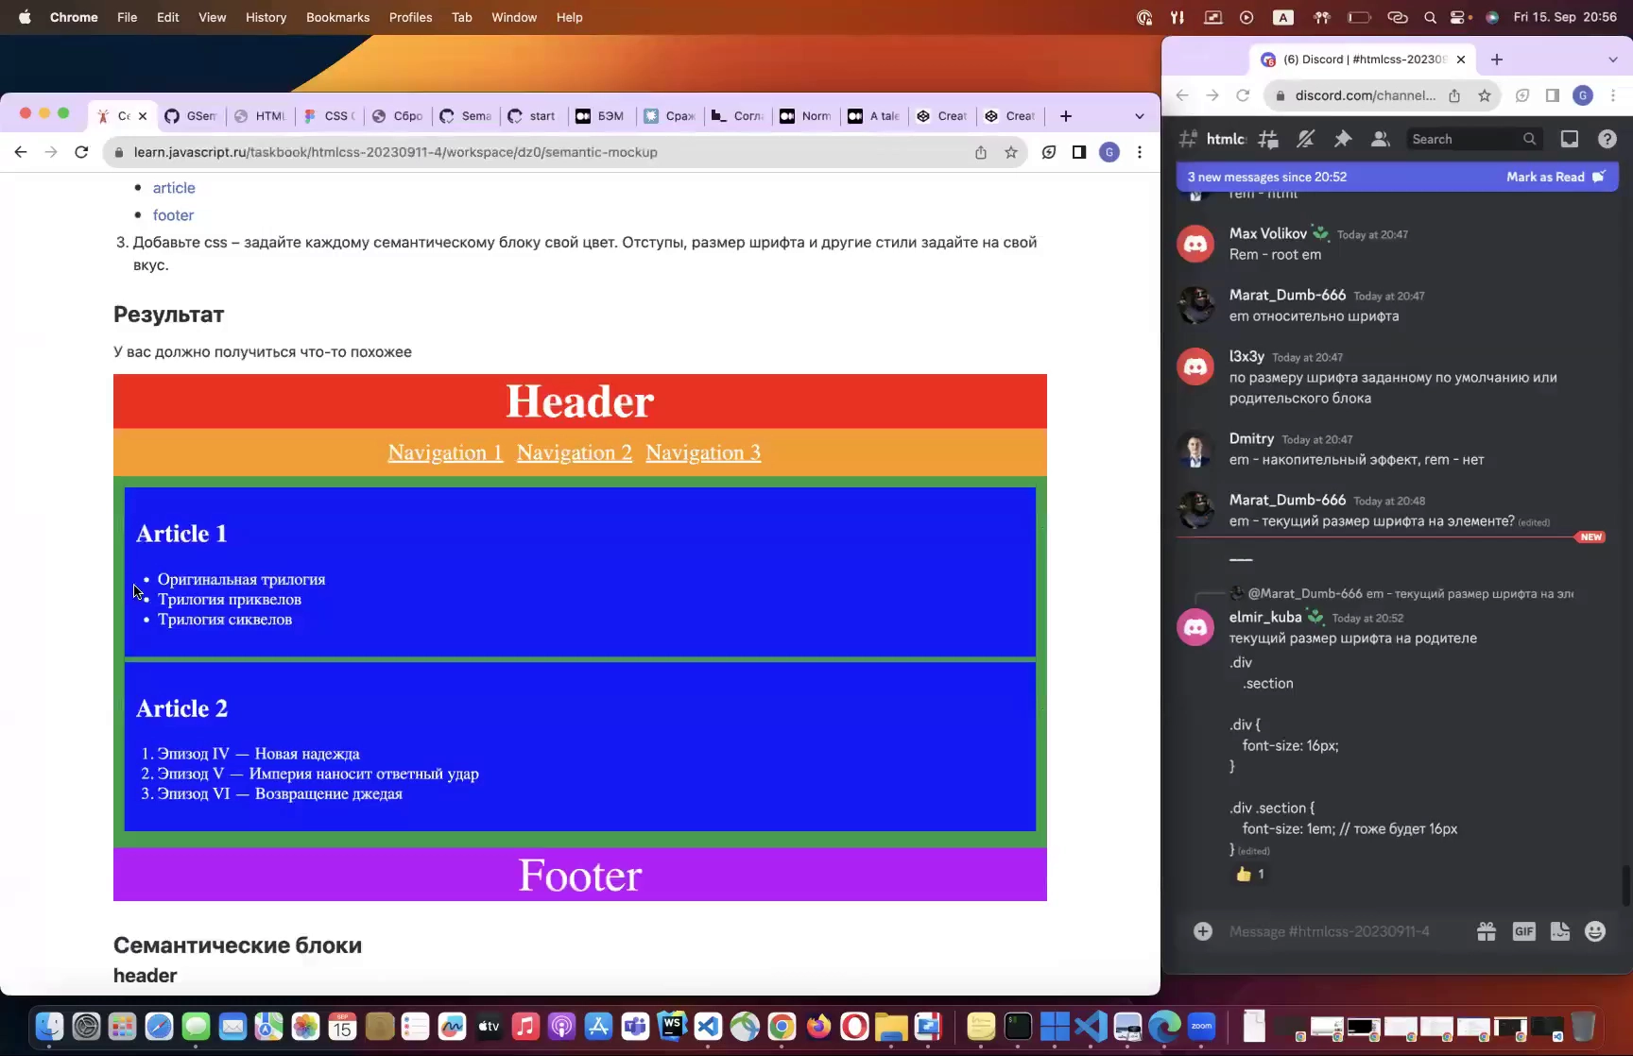Toggle side panel in Discord browser window
Viewport: 1633px width, 1056px height.
coord(1552,95)
